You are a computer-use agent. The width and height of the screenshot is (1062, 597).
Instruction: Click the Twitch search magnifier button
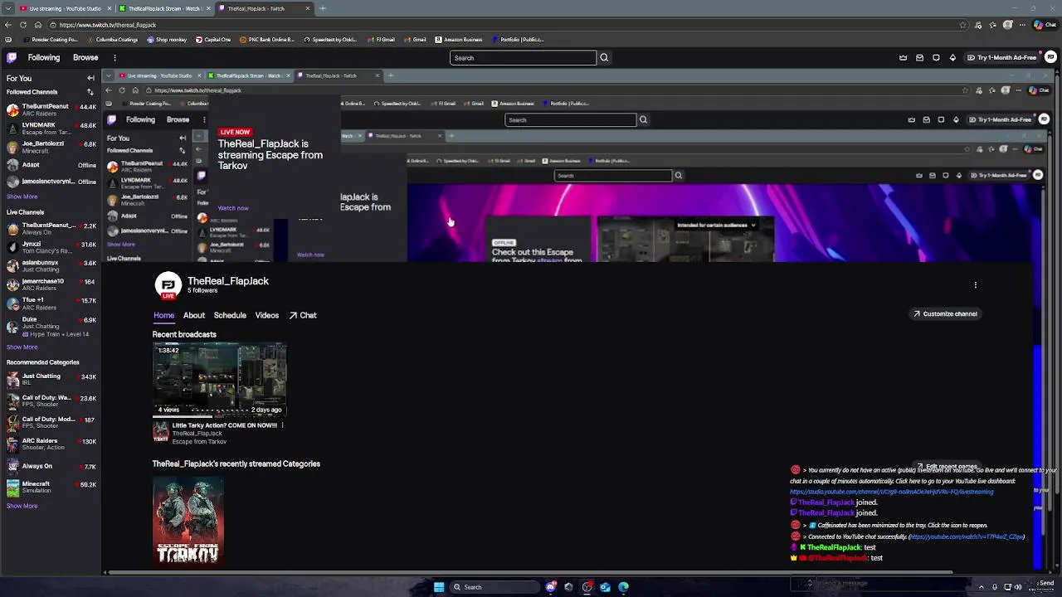[x=604, y=57]
